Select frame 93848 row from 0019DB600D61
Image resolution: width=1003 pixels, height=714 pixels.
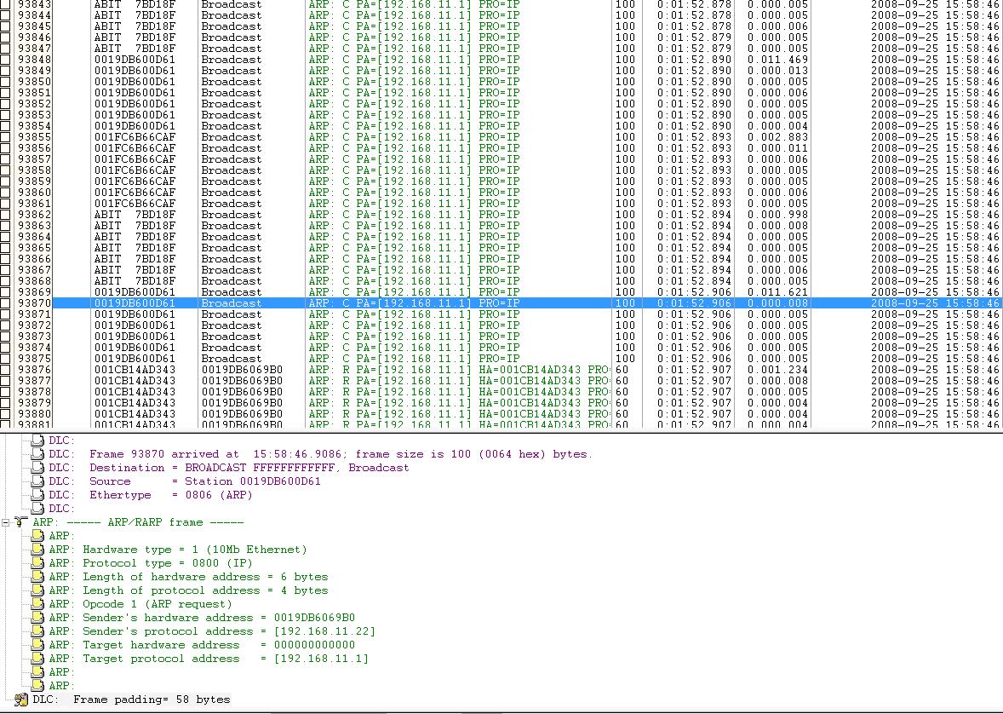coord(135,60)
